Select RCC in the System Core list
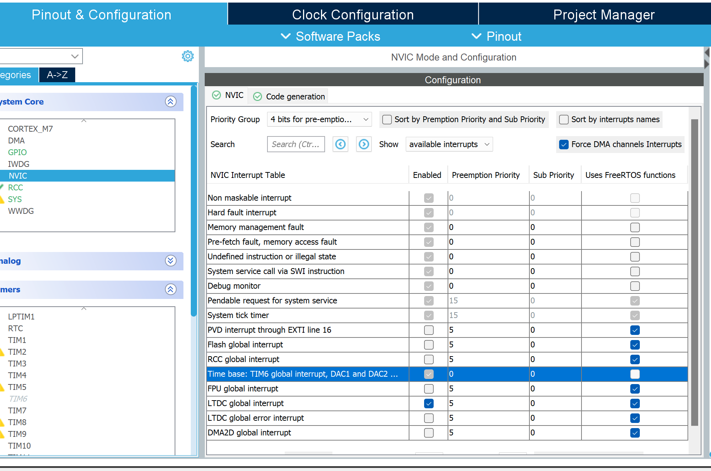This screenshot has height=471, width=711. [15, 187]
